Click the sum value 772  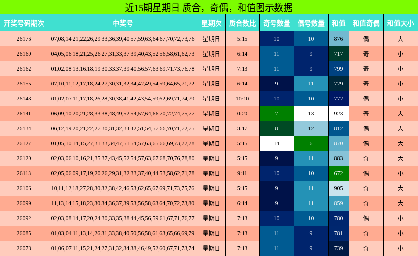339,99
